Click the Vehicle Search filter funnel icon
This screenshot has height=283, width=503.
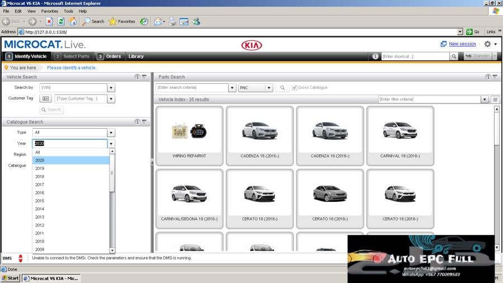point(144,77)
